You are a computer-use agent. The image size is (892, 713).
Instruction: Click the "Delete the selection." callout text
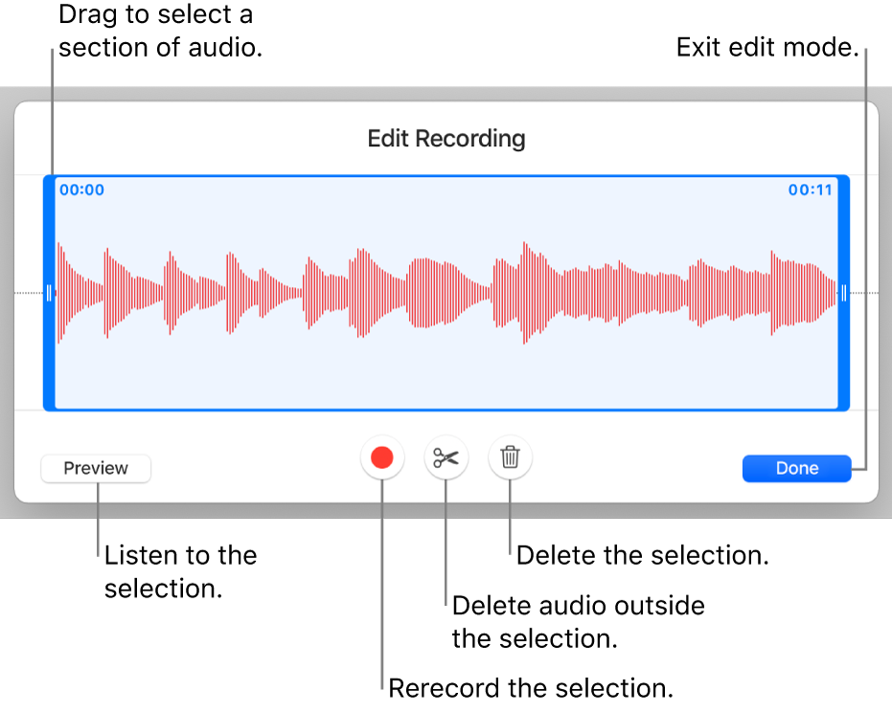click(x=643, y=555)
